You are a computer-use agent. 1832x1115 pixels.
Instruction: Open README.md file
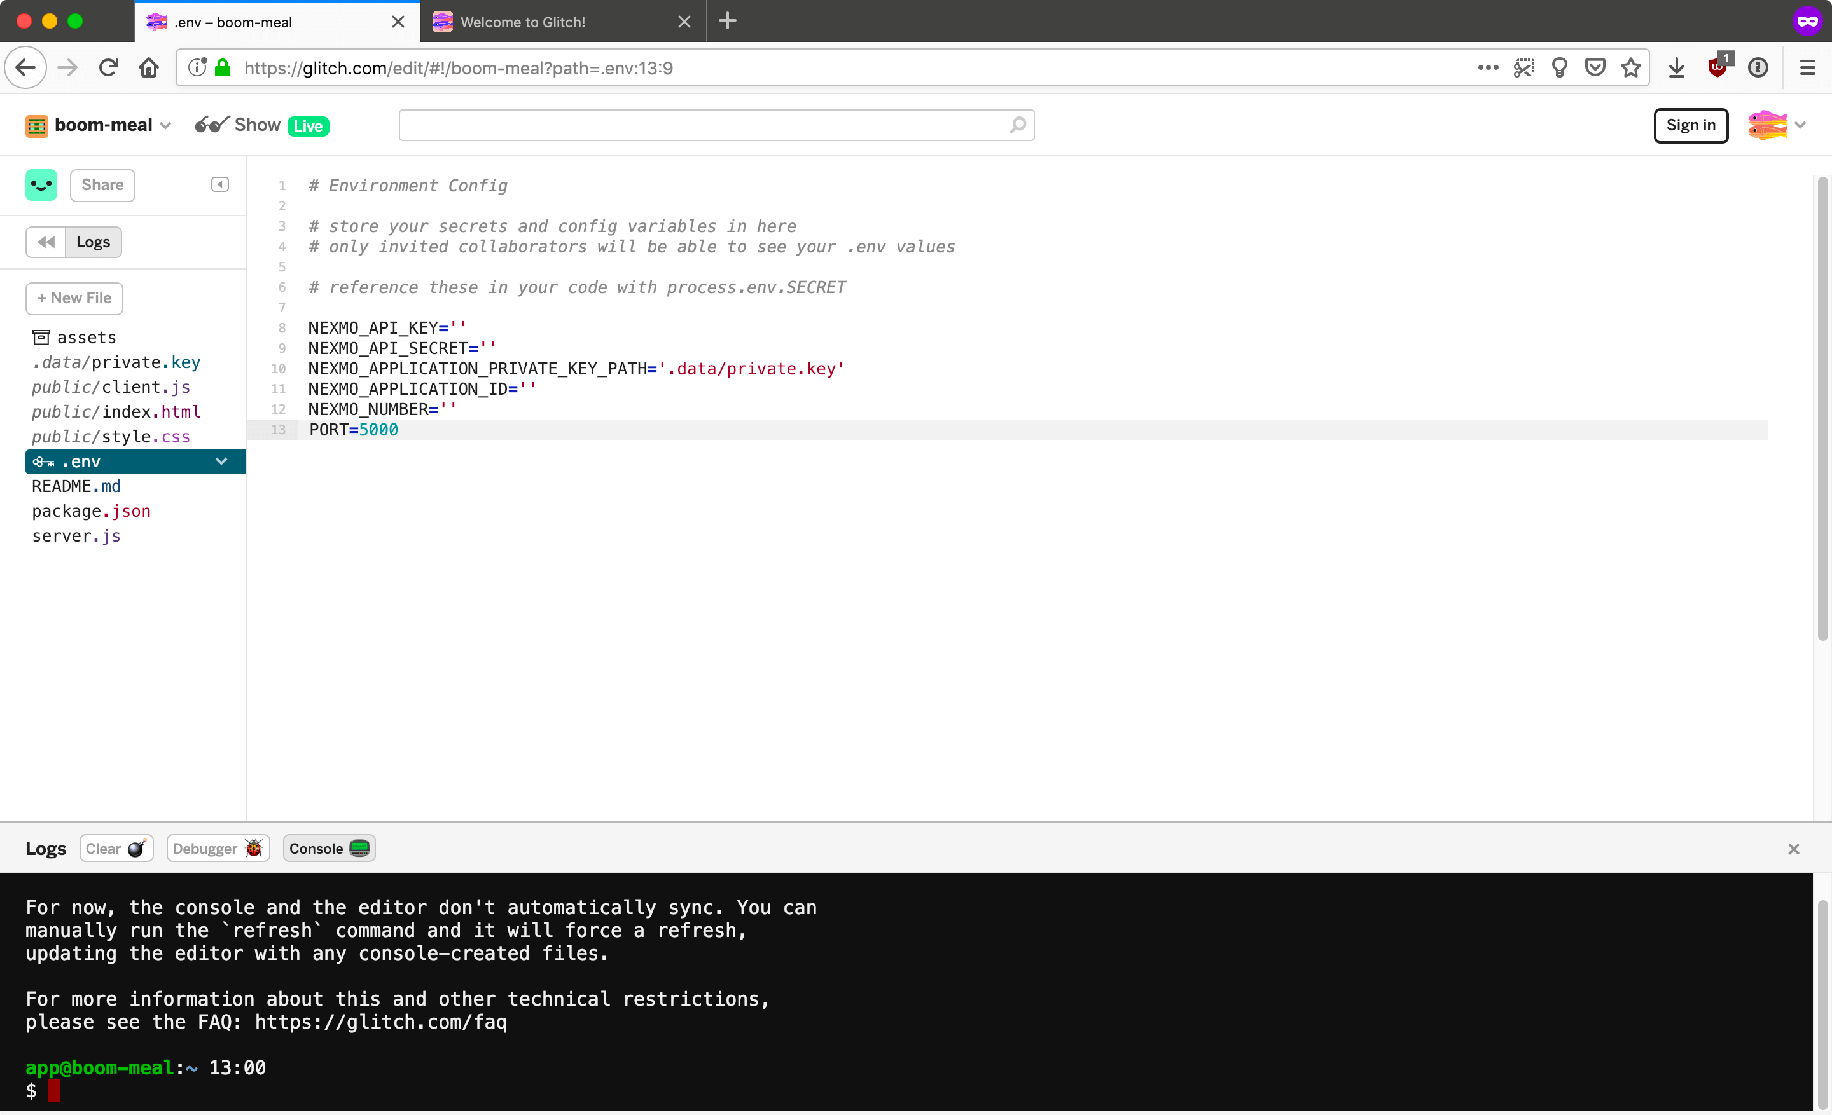click(76, 486)
